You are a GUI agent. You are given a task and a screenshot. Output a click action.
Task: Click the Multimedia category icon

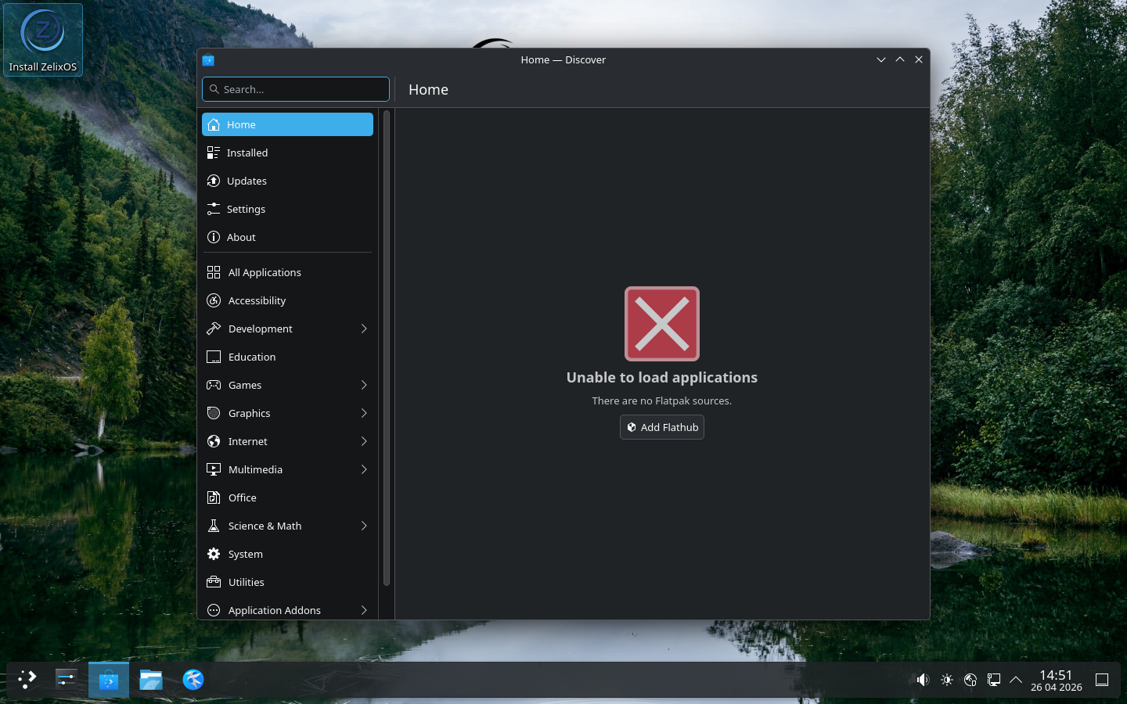214,469
